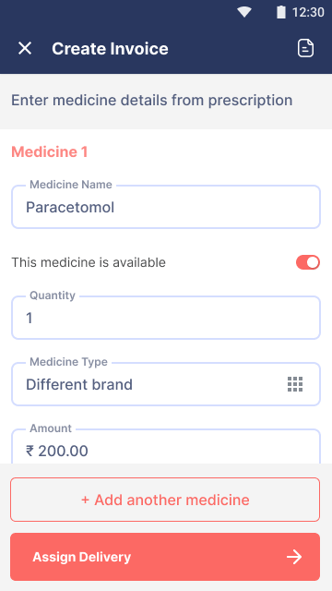Add another medicine
Viewport: 332px width, 591px height.
[165, 500]
